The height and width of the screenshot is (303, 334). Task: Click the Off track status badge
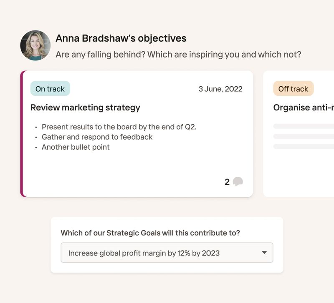pyautogui.click(x=294, y=88)
